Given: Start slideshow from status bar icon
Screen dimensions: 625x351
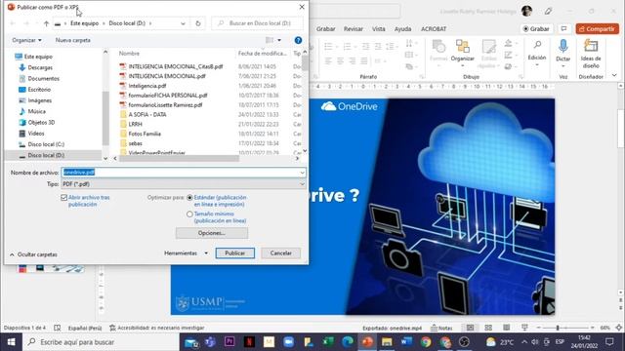Looking at the screenshot, I should pyautogui.click(x=524, y=328).
